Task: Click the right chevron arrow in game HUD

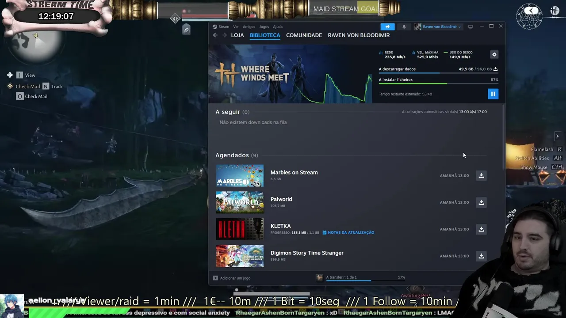Action: click(557, 136)
